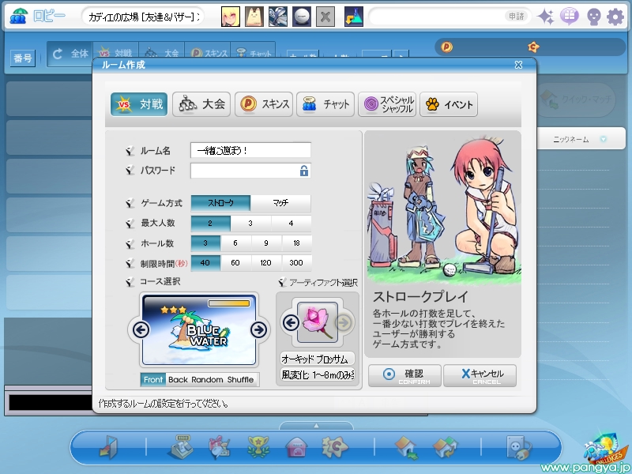Open the cash register shop icon
Screen dimensions: 632x474
(x=180, y=446)
